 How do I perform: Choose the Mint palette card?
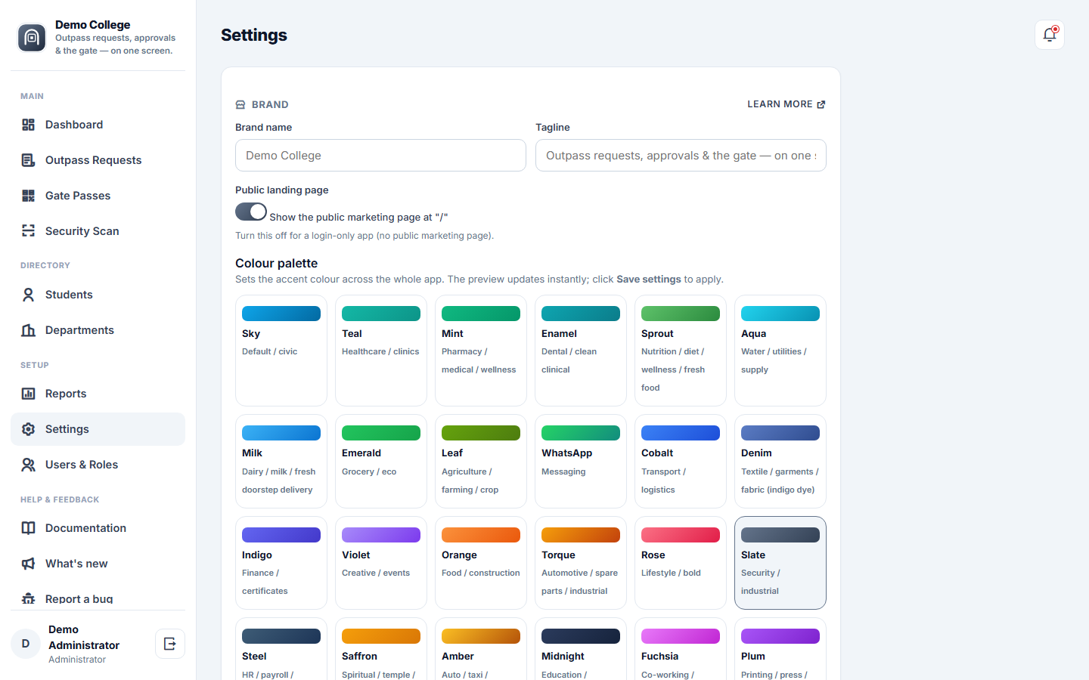(x=481, y=351)
